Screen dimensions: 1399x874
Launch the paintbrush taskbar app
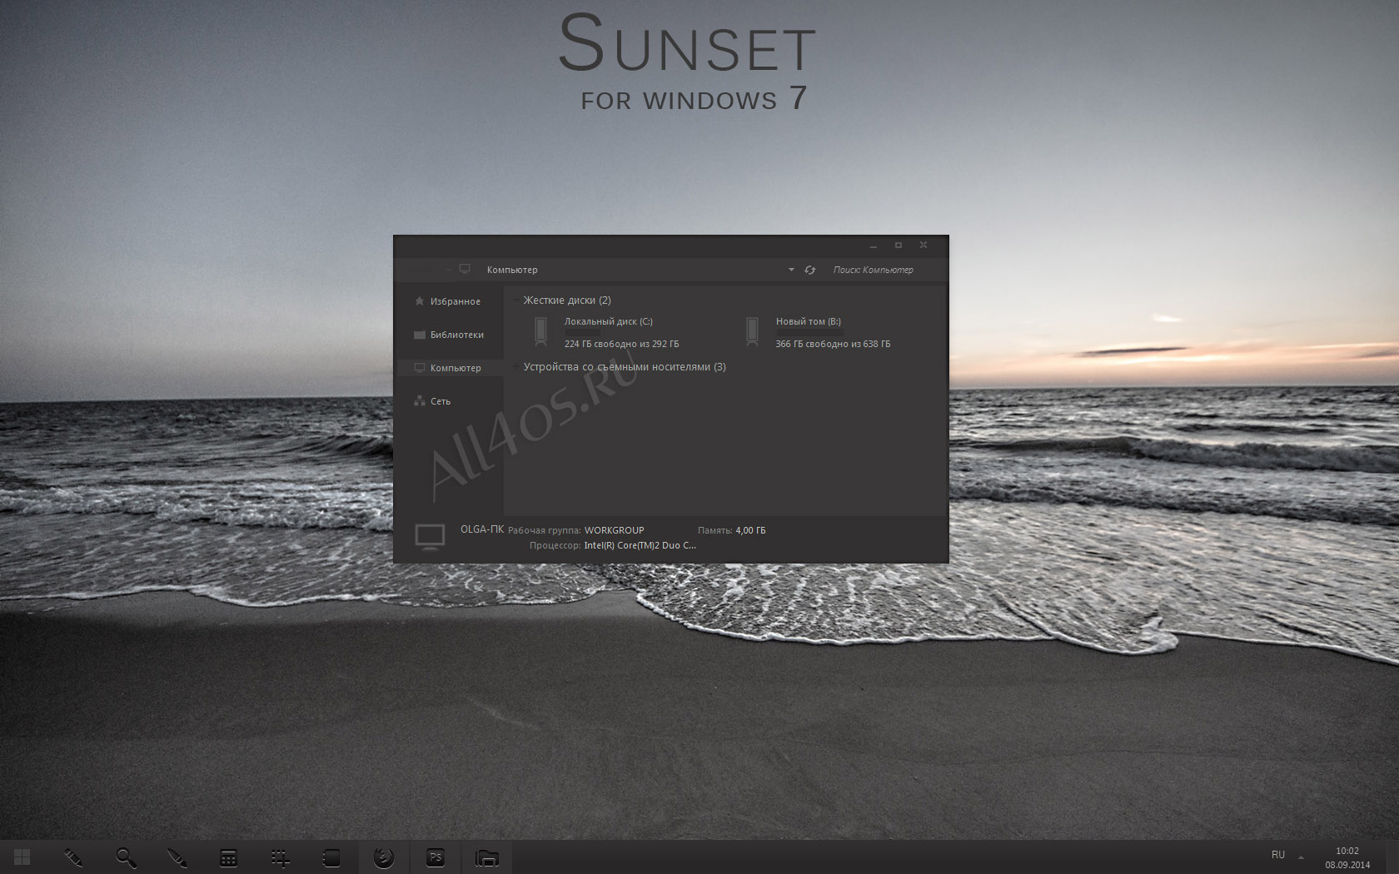[x=177, y=857]
